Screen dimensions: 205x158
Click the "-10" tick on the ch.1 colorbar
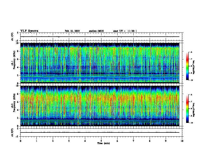point(192,80)
